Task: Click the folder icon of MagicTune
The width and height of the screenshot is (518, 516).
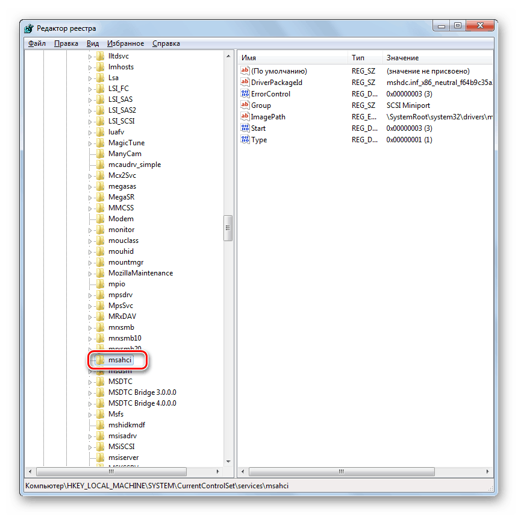Action: 100,143
